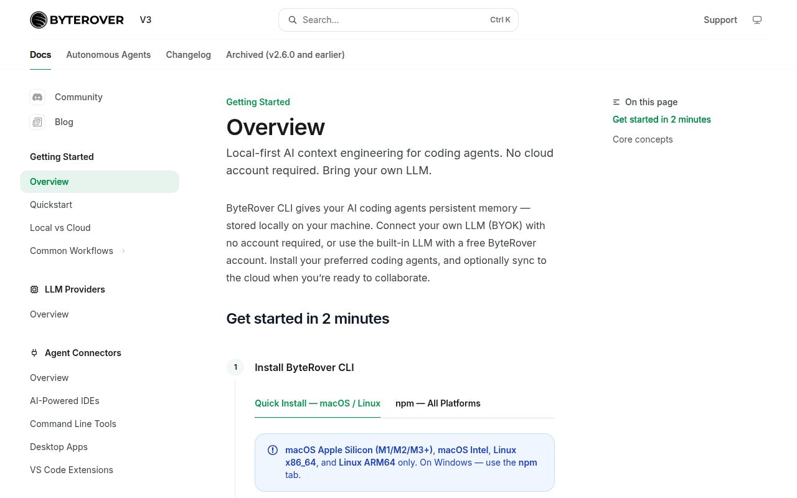Open Overview under LLM Providers
Viewport: 797px width, 498px height.
(49, 314)
